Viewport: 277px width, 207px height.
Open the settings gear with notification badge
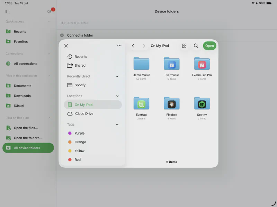point(49,11)
